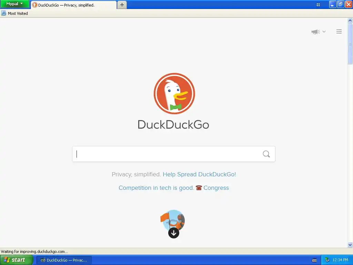Select the DuckDuckGo browser tab

tap(74, 5)
